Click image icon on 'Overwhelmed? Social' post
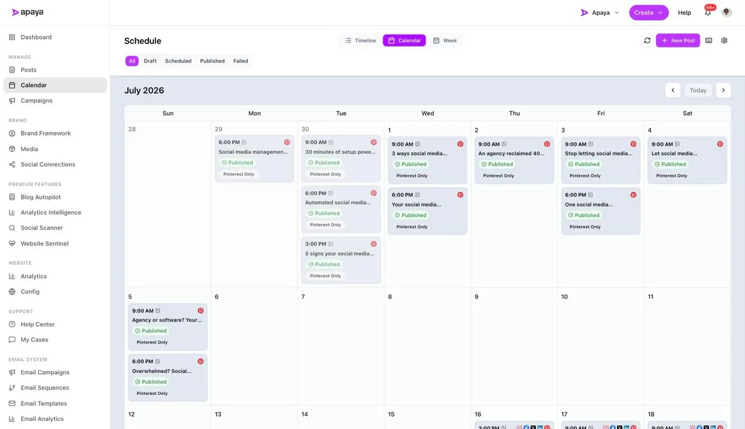This screenshot has width=745, height=429. pyautogui.click(x=158, y=361)
